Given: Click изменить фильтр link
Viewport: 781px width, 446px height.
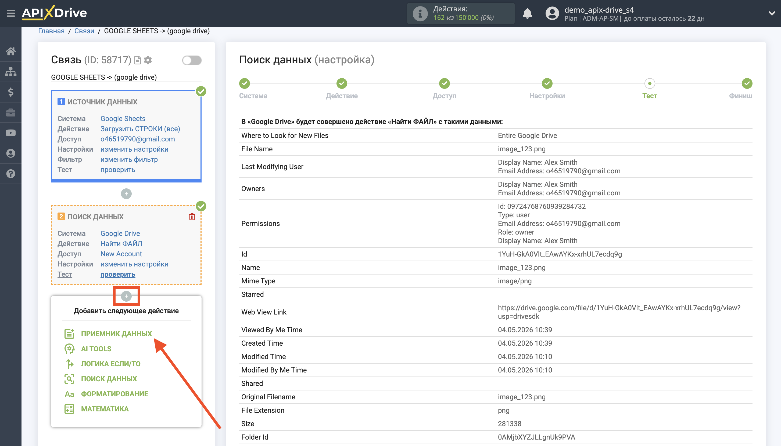Looking at the screenshot, I should pos(129,159).
